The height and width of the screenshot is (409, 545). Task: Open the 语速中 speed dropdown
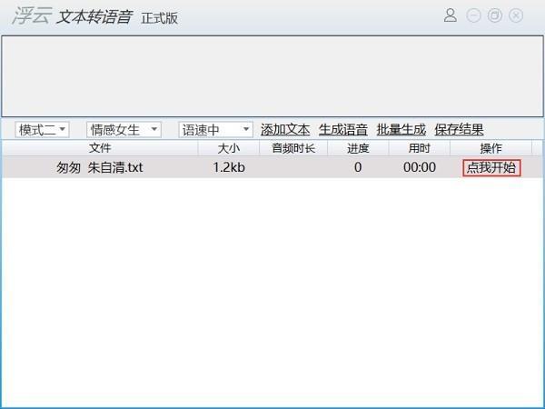[x=215, y=130]
